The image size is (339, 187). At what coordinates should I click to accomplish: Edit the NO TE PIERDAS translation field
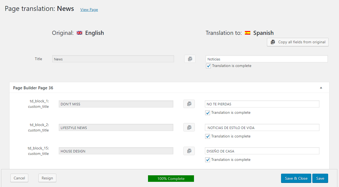[262, 104]
